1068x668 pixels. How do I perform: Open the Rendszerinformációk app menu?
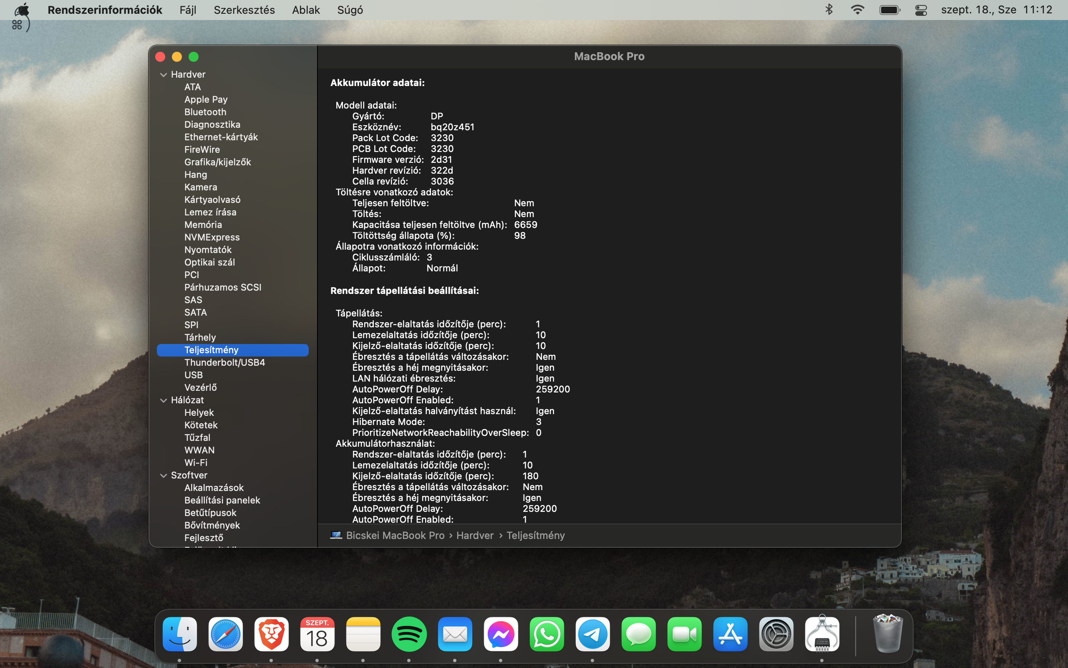105,10
